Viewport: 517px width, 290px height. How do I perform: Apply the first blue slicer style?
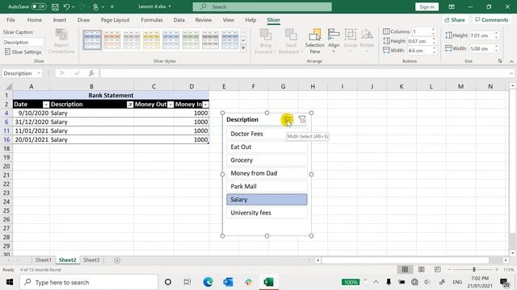(x=92, y=40)
